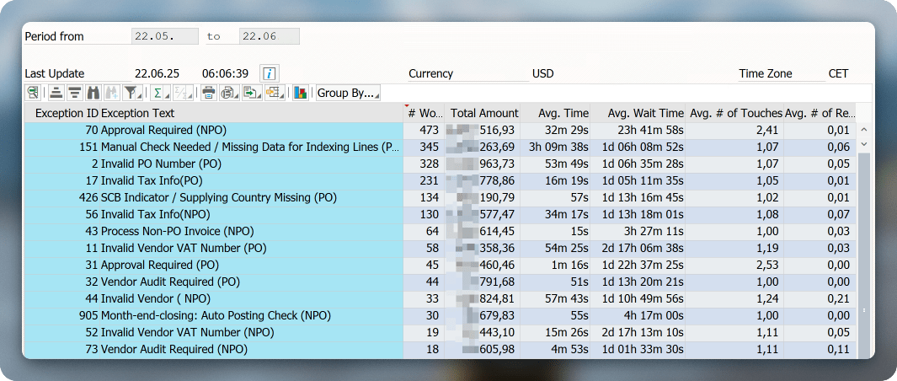Click the Period to date field
The image size is (897, 381).
pos(270,36)
